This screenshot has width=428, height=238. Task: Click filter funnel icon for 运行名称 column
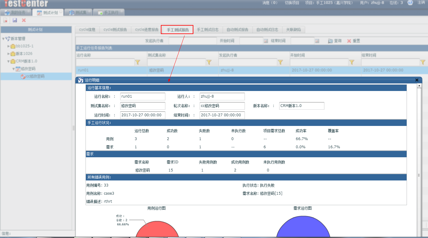pos(138,62)
